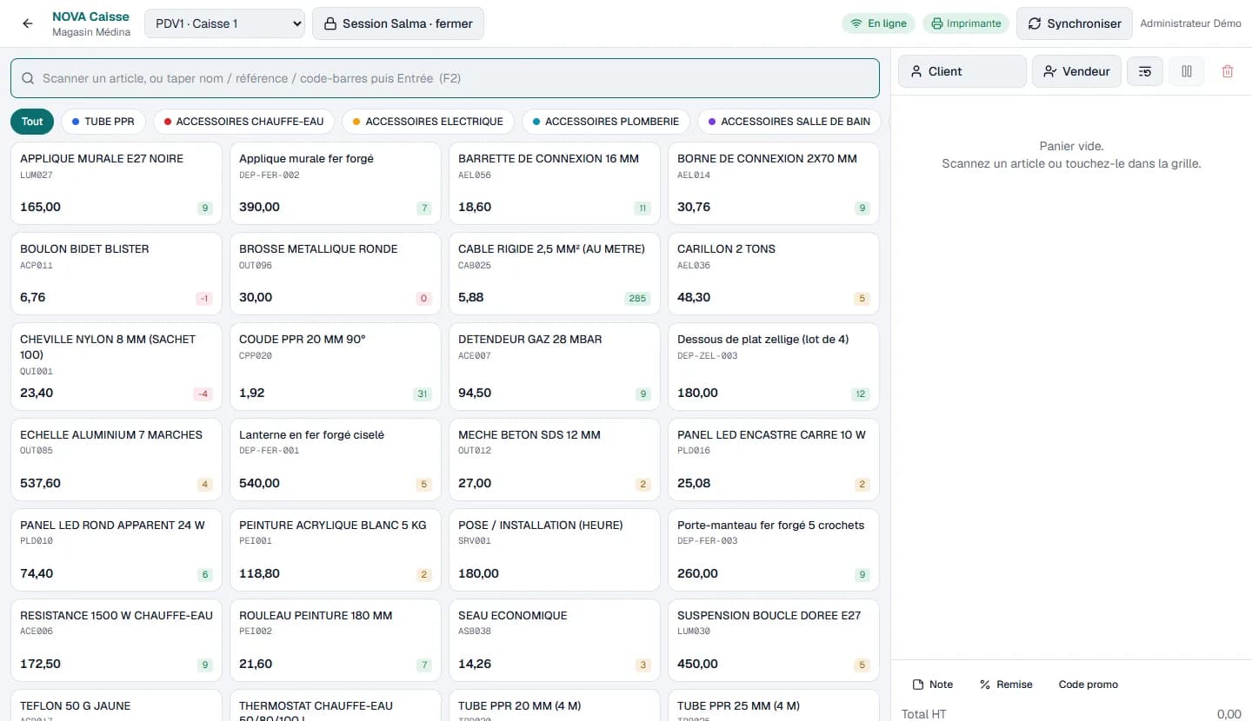
Task: Add BORNE DE CONNEXION 2X70 MM to cart
Action: pos(774,183)
